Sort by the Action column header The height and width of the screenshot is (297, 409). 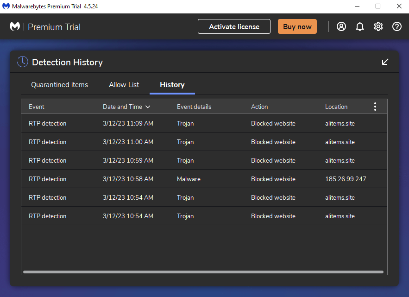click(259, 107)
